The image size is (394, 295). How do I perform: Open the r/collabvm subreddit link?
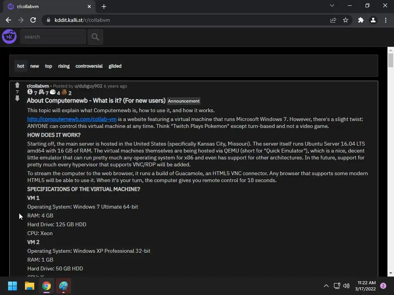click(38, 86)
